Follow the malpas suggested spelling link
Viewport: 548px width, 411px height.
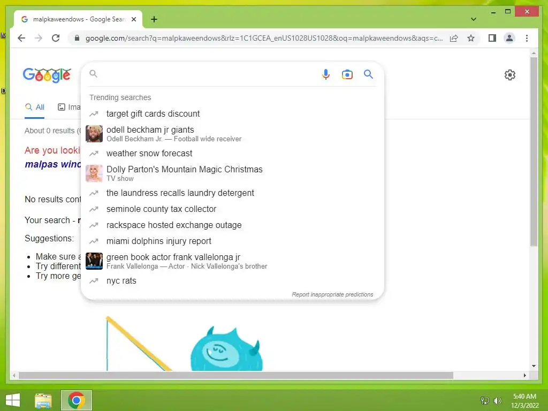click(x=52, y=164)
